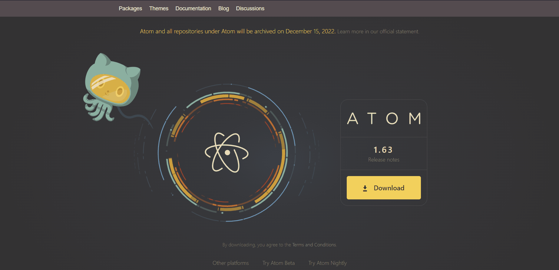Click the download arrow icon
The height and width of the screenshot is (270, 559).
click(365, 188)
